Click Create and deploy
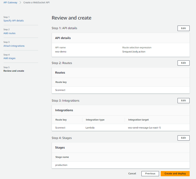 (x=175, y=174)
